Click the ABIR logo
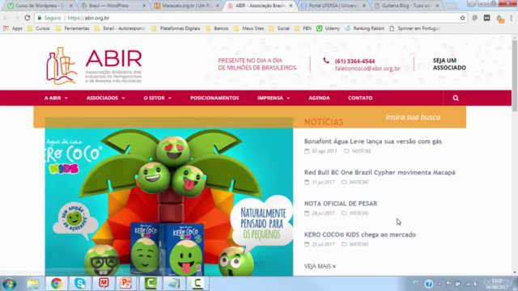The height and width of the screenshot is (291, 518). 94,65
